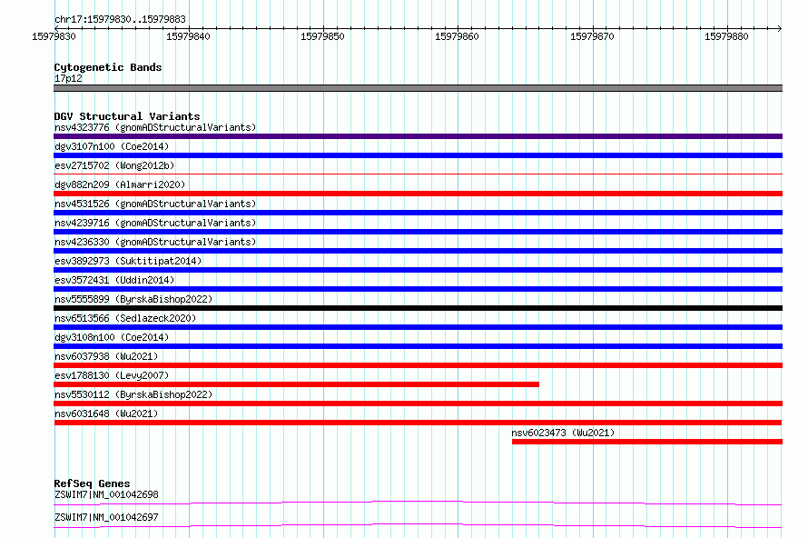Open variant label nsv6513566 (Sedlazeck2020)
808x538 pixels.
(x=125, y=318)
